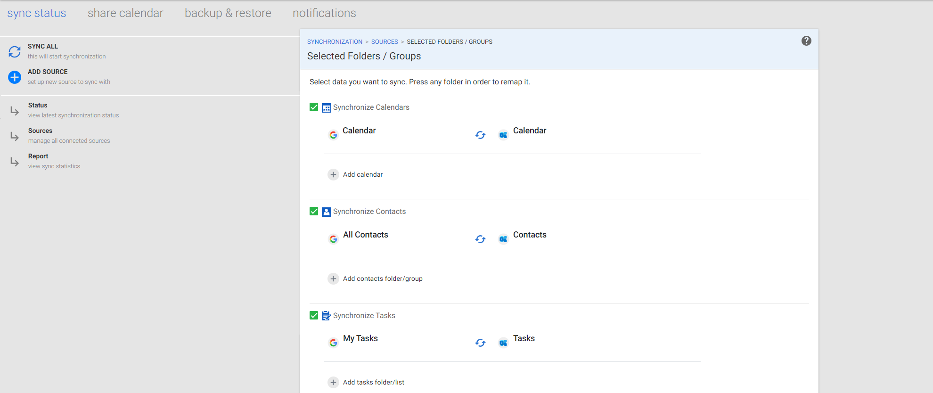Open the notifications tab
The width and height of the screenshot is (933, 393).
(324, 13)
